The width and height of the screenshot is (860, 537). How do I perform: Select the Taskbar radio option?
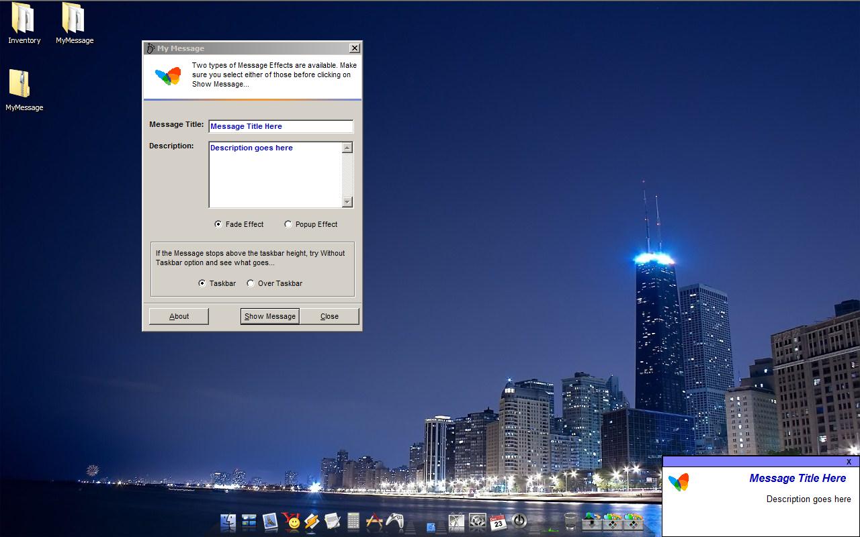coord(202,283)
